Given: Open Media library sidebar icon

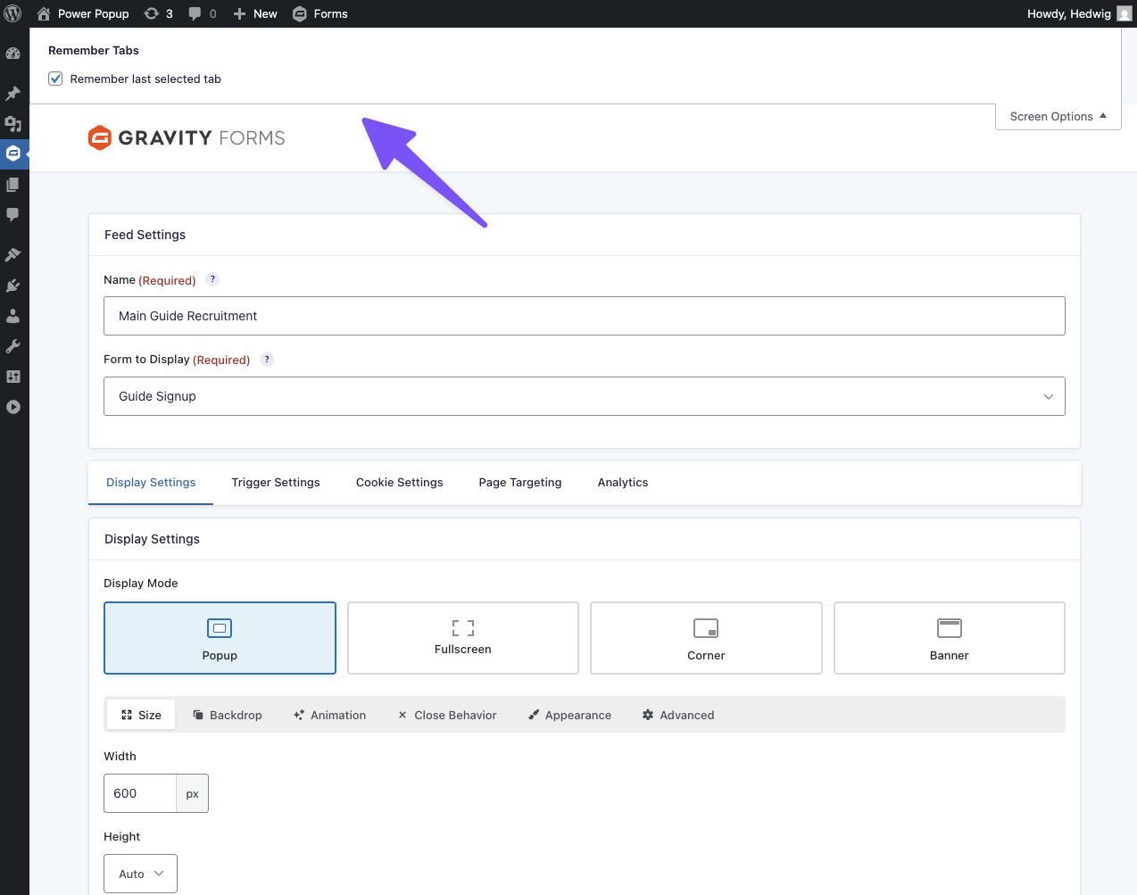Looking at the screenshot, I should coord(13,124).
